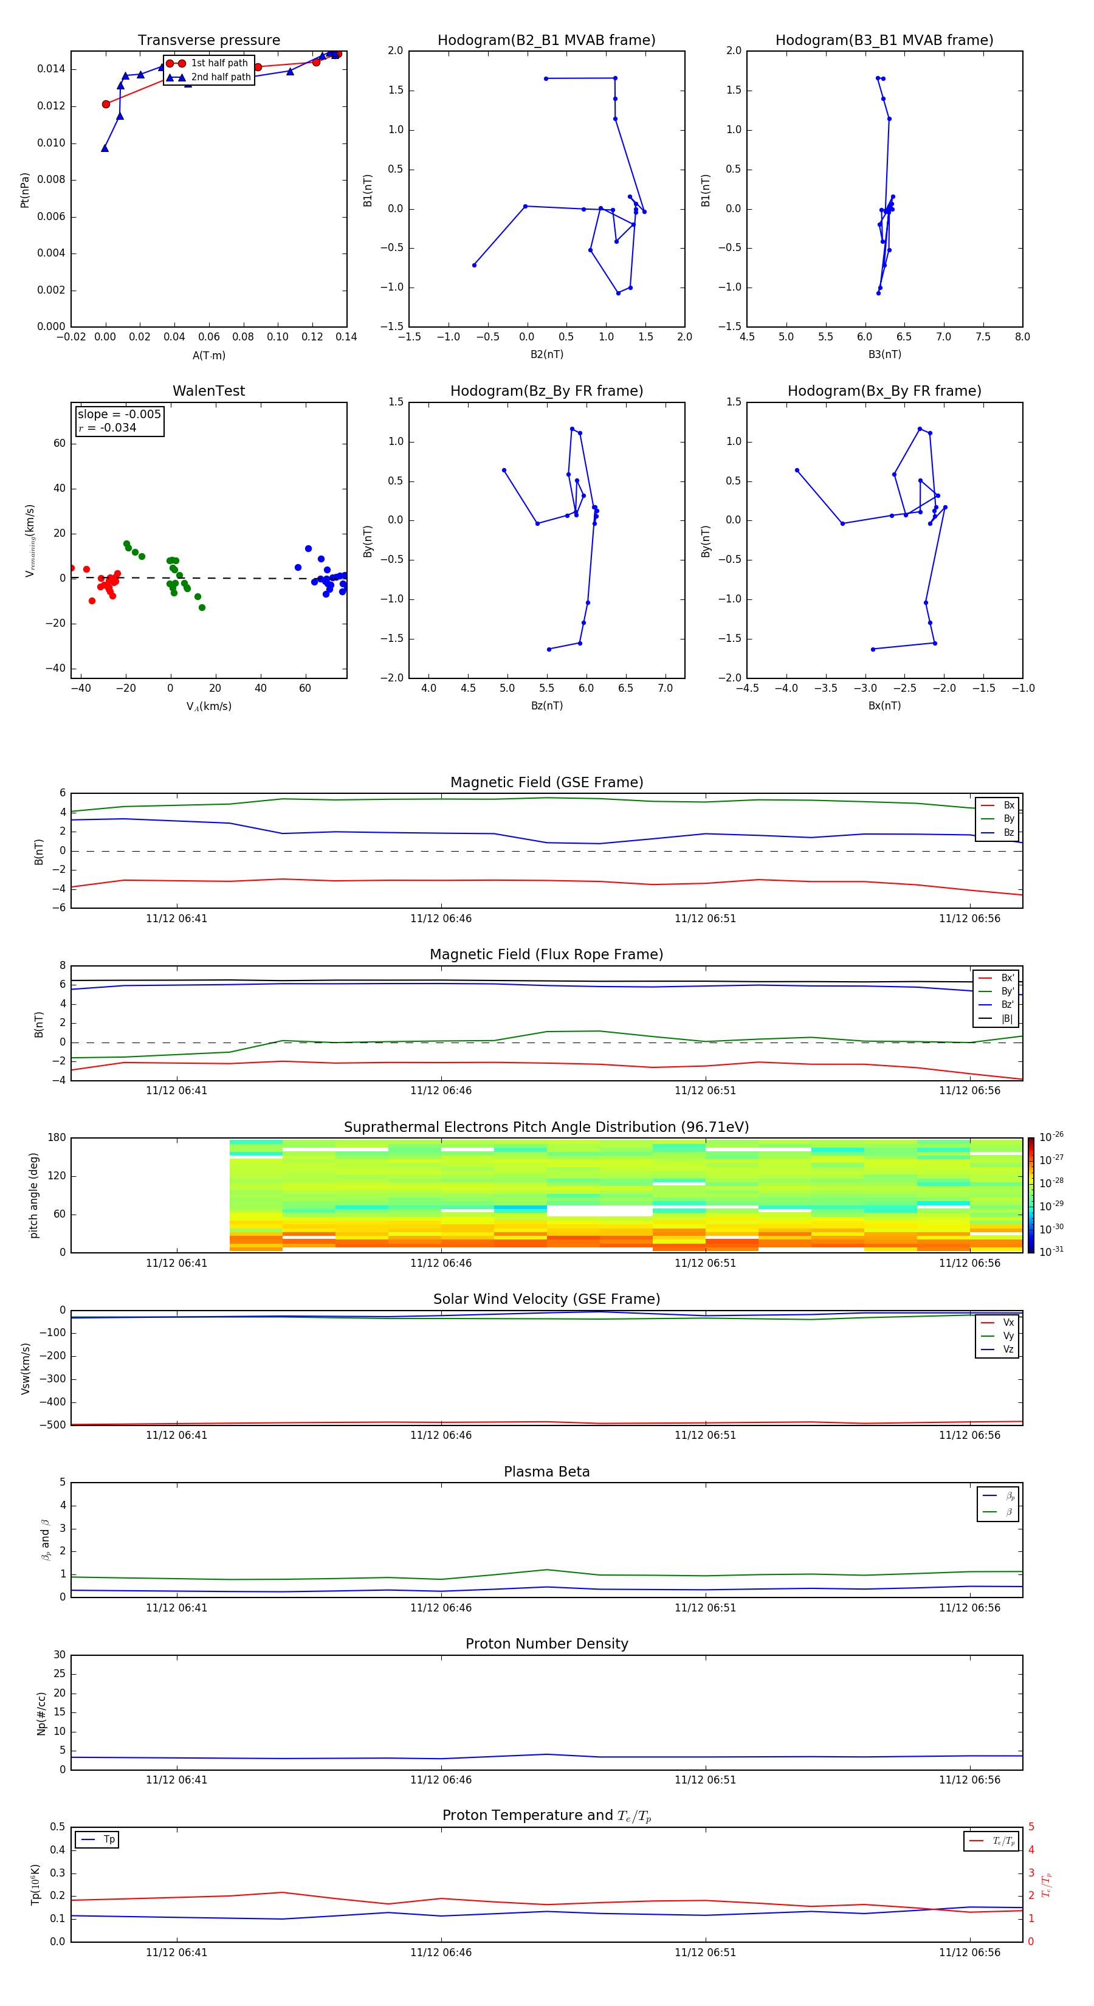Select the 'Tp' legend entry

[97, 1839]
